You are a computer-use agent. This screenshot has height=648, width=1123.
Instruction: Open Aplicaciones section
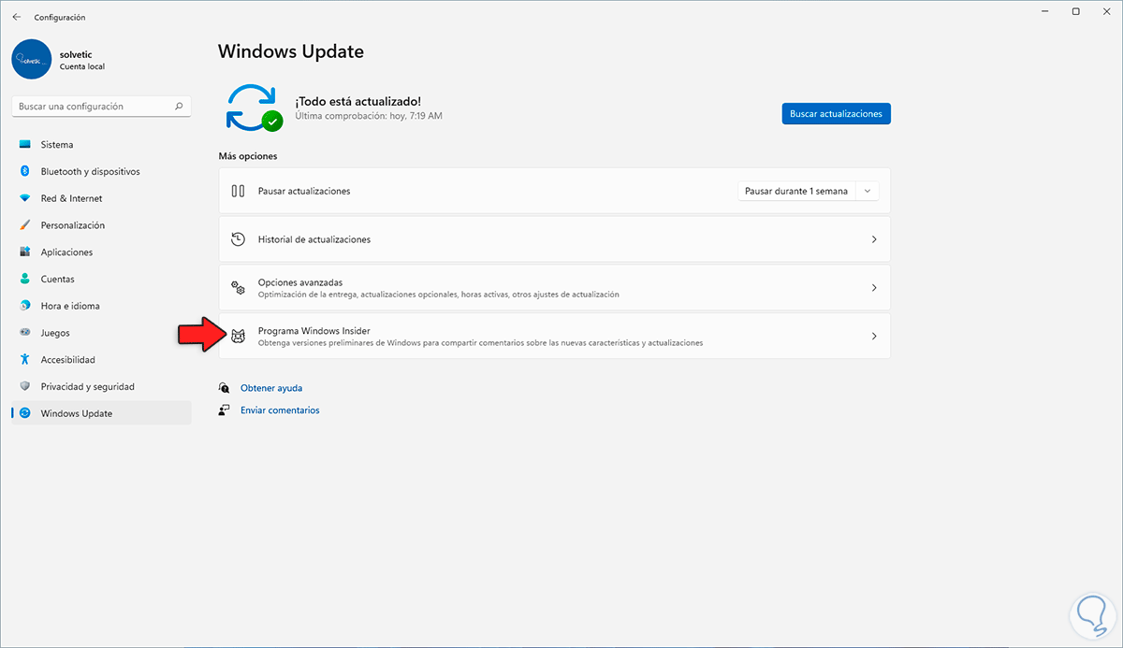coord(101,252)
